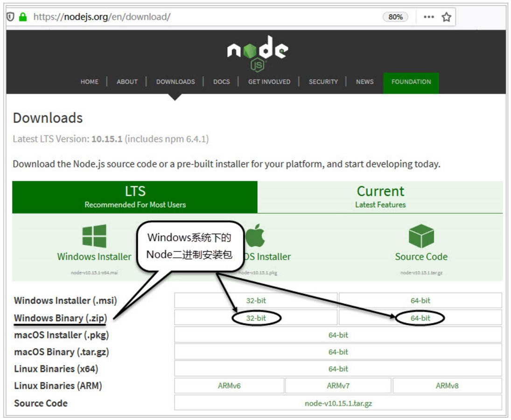511x420 pixels.
Task: Click the Apple logo macOS installer icon
Action: click(x=255, y=235)
